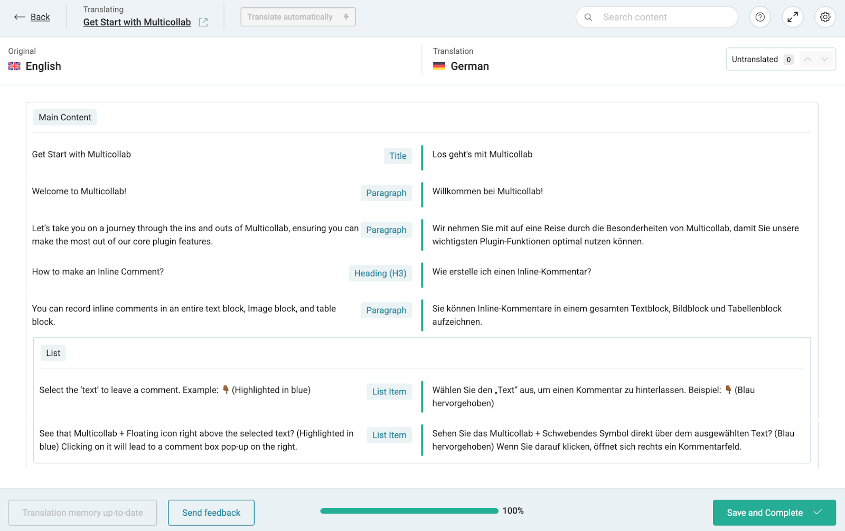This screenshot has width=845, height=531.
Task: Open external link icon beside post title
Action: [203, 22]
